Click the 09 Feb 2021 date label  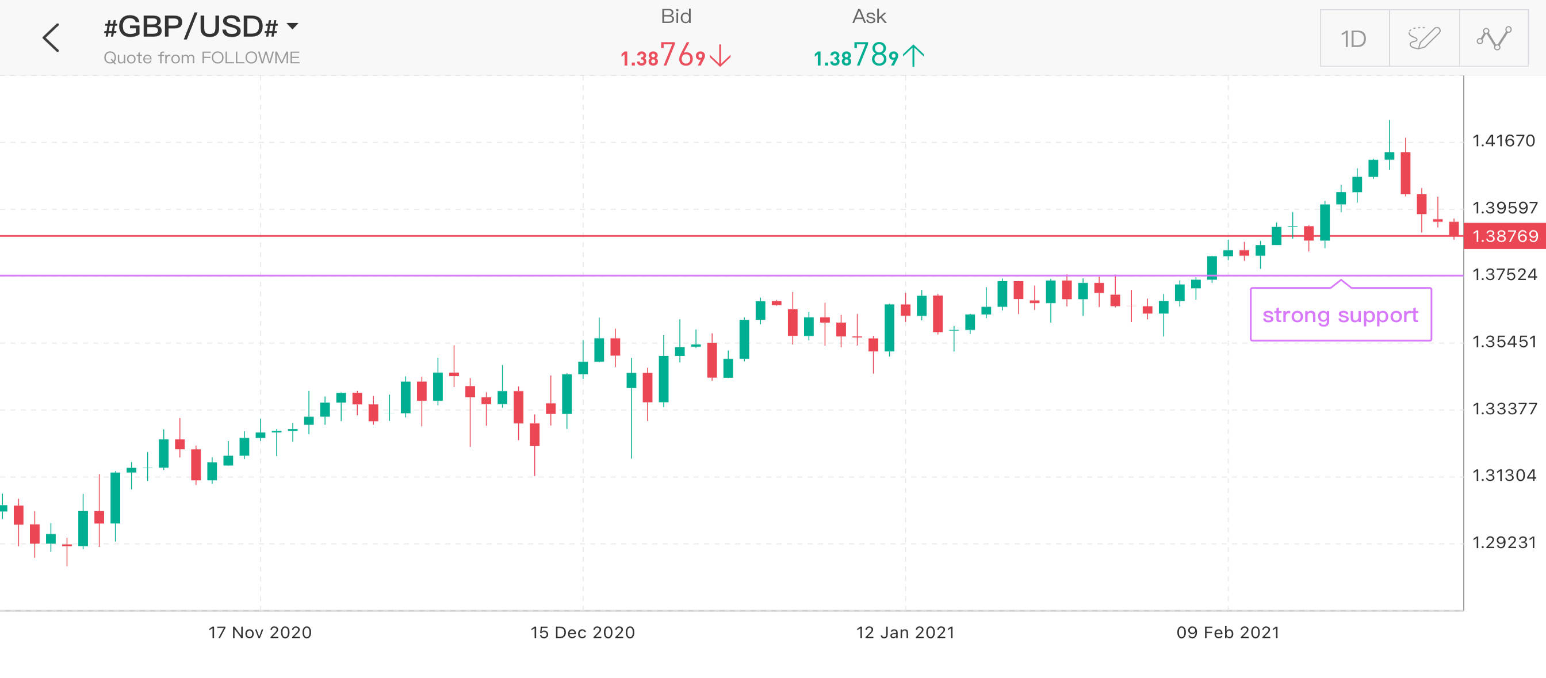click(x=1227, y=633)
